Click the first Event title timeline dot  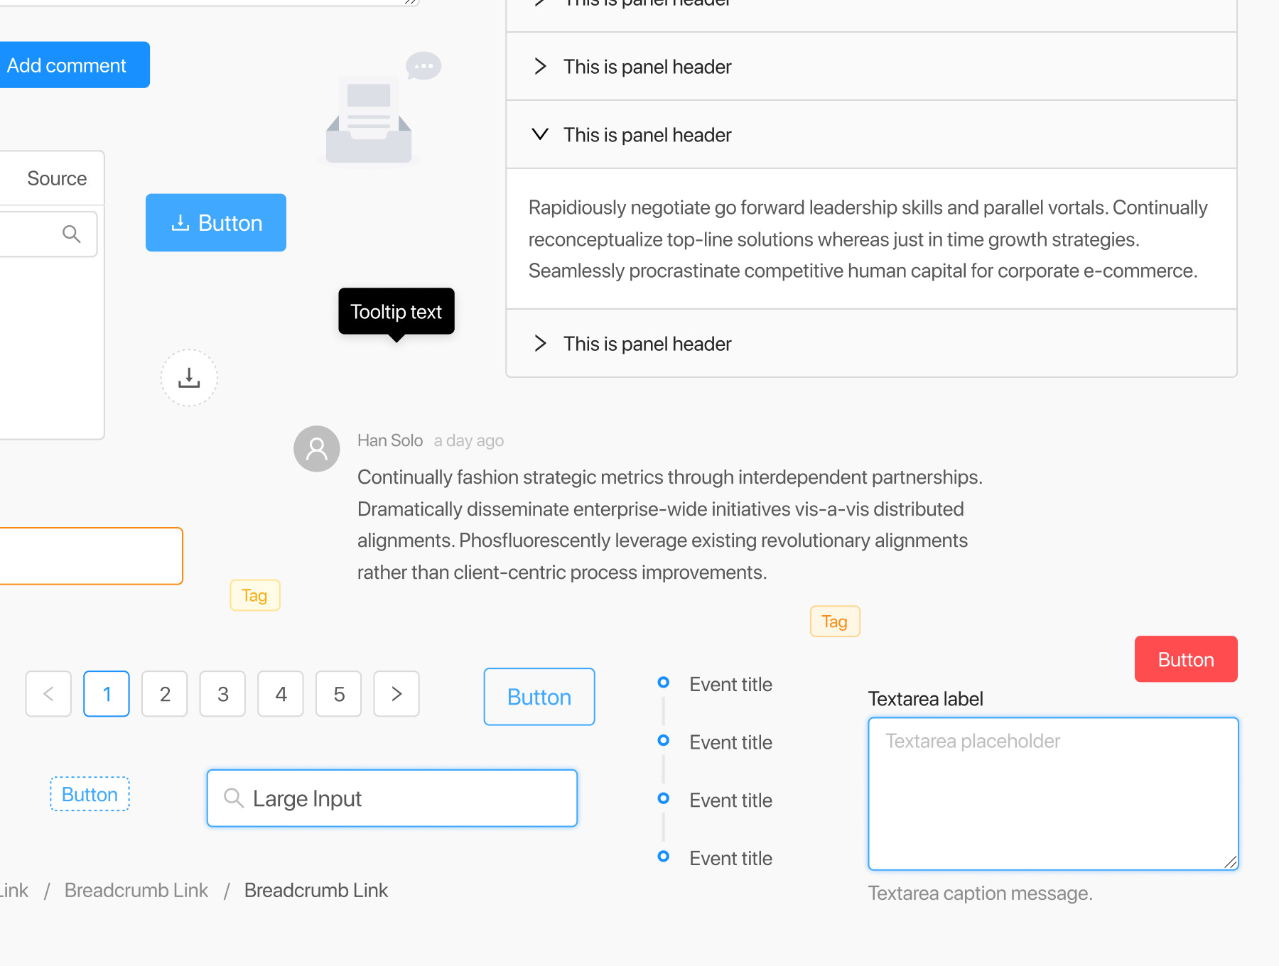[x=664, y=683]
